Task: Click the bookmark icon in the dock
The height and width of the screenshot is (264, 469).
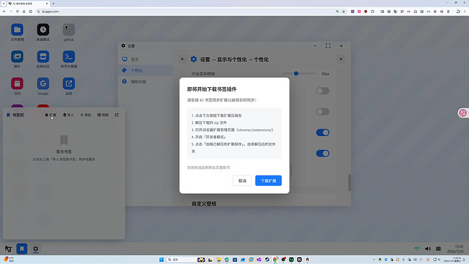Action: (x=22, y=249)
